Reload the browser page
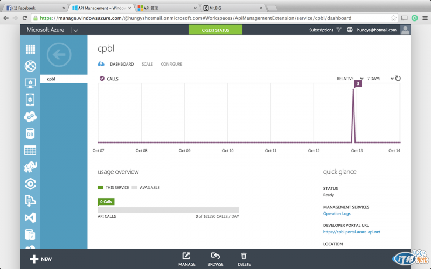This screenshot has width=431, height=269. click(25, 18)
